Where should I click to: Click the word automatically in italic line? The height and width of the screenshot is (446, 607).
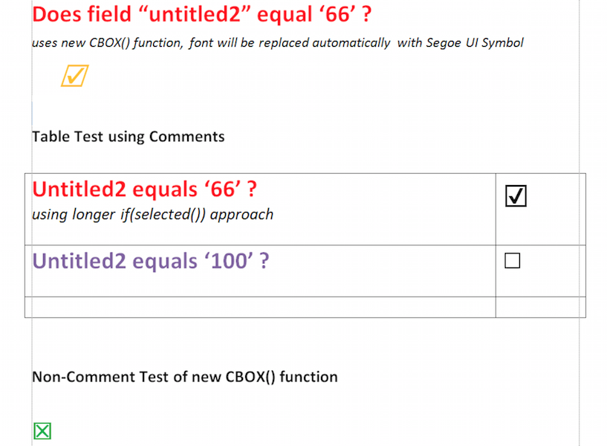[351, 42]
